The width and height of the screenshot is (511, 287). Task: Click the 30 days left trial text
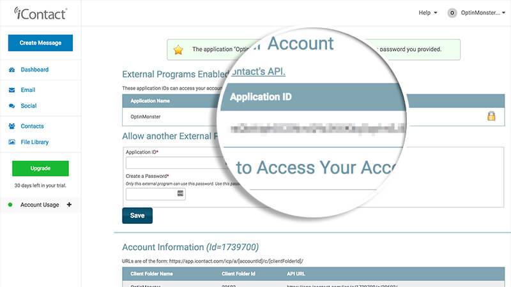40,186
